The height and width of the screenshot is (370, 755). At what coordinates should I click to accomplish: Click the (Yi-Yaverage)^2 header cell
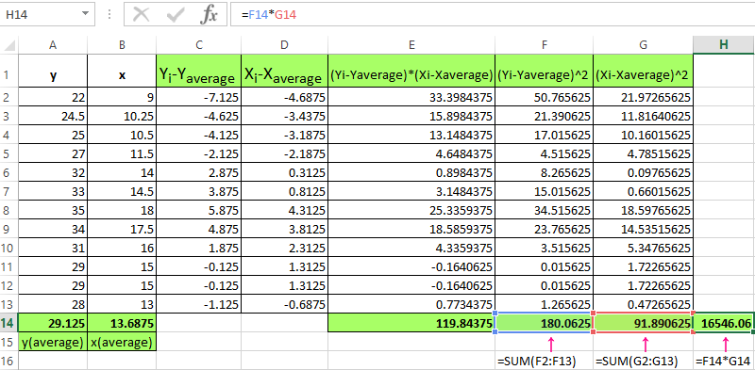545,72
